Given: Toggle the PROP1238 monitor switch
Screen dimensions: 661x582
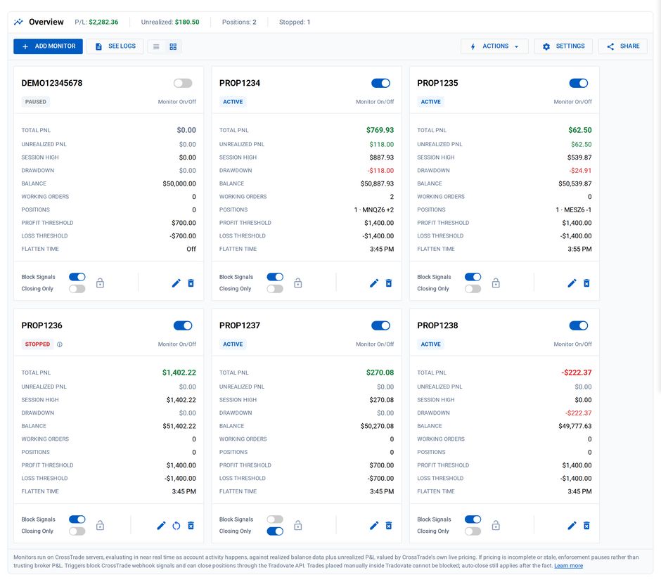Looking at the screenshot, I should tap(578, 325).
